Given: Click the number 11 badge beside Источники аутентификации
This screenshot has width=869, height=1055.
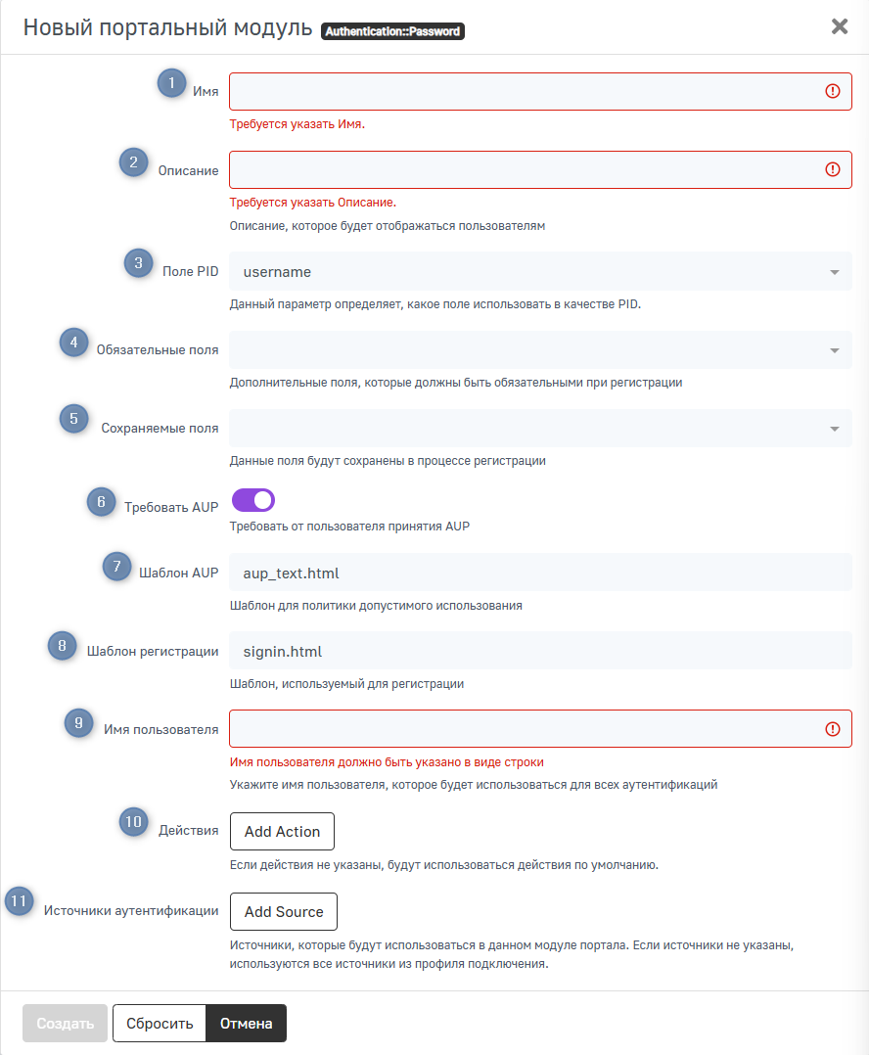Looking at the screenshot, I should pyautogui.click(x=19, y=901).
